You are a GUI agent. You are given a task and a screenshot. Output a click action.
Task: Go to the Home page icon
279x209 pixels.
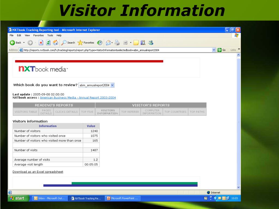pyautogui.click(x=56, y=43)
